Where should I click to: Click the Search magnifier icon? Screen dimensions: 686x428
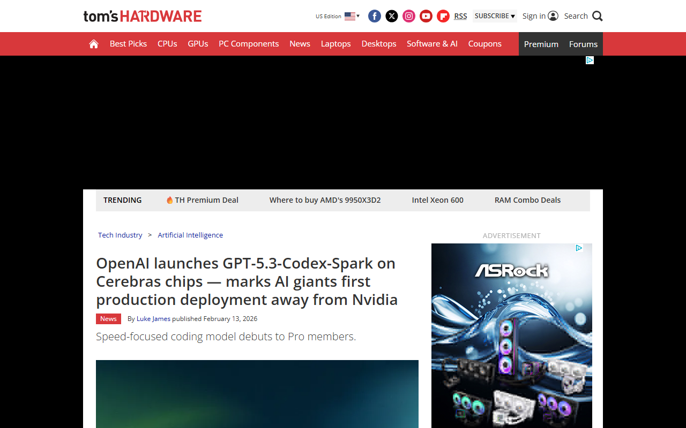coord(598,16)
